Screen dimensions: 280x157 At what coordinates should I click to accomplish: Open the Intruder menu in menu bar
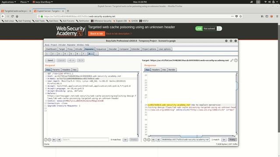(x=62, y=45)
